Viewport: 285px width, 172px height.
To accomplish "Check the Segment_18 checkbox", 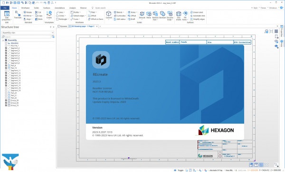I will [6, 88].
